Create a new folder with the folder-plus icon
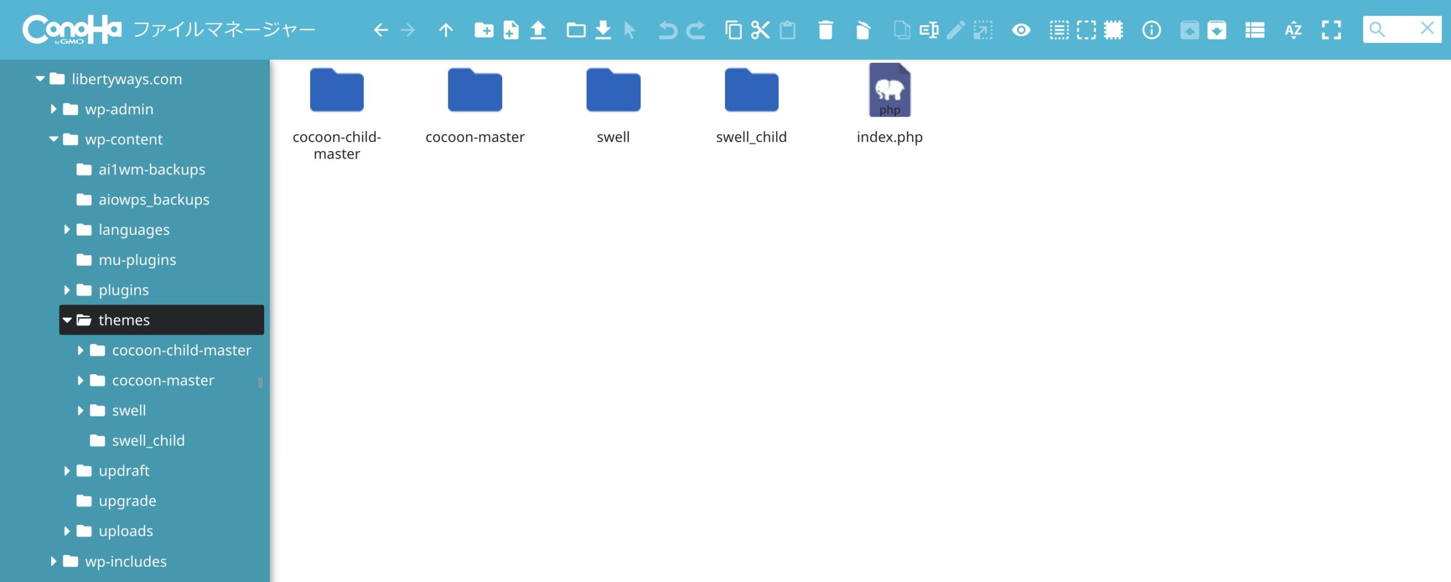Viewport: 1451px width, 582px height. [483, 30]
